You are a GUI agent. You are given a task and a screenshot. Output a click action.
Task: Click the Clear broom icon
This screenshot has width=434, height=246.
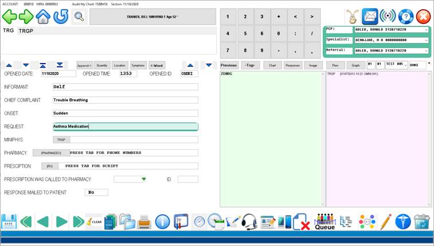pyautogui.click(x=93, y=221)
